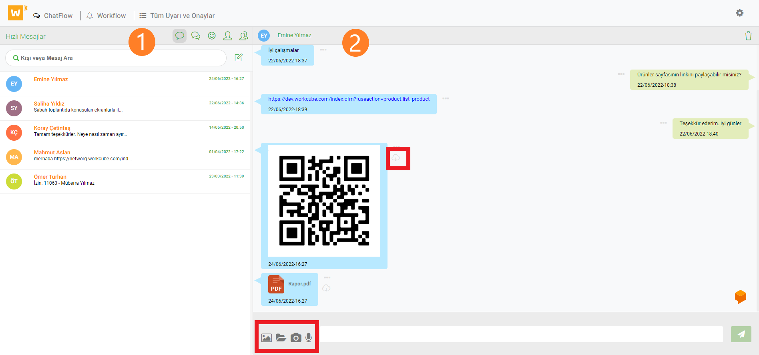Open options for the 'İyi çalışmalar' message
The width and height of the screenshot is (759, 355).
coord(323,50)
